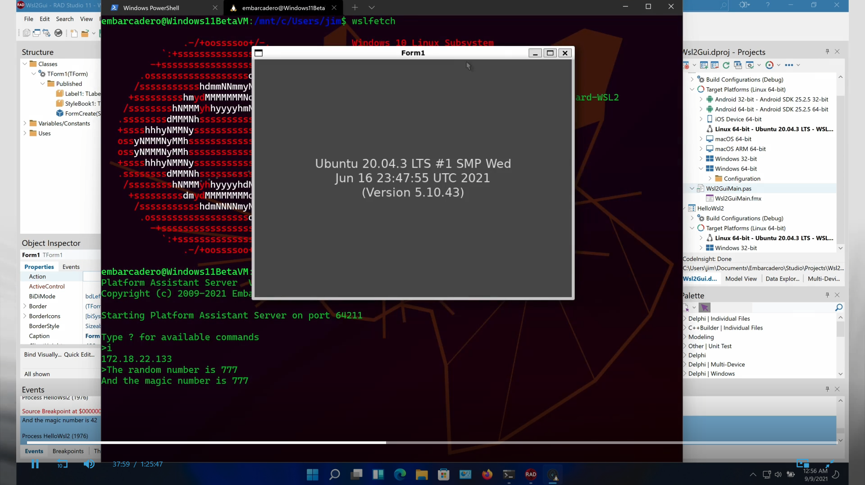Click the green Refresh icon in Projects panel
This screenshot has height=485, width=865.
coord(726,65)
